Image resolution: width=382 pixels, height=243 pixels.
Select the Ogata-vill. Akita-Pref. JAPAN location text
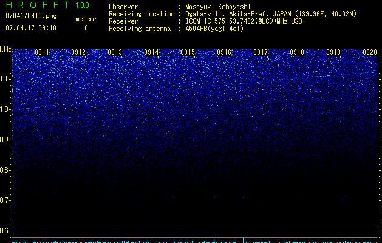point(271,14)
